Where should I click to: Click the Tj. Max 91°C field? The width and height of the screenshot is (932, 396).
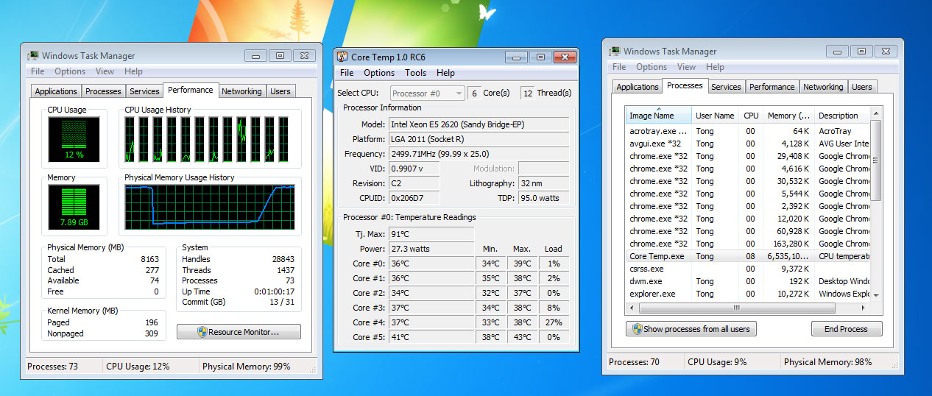(x=431, y=234)
